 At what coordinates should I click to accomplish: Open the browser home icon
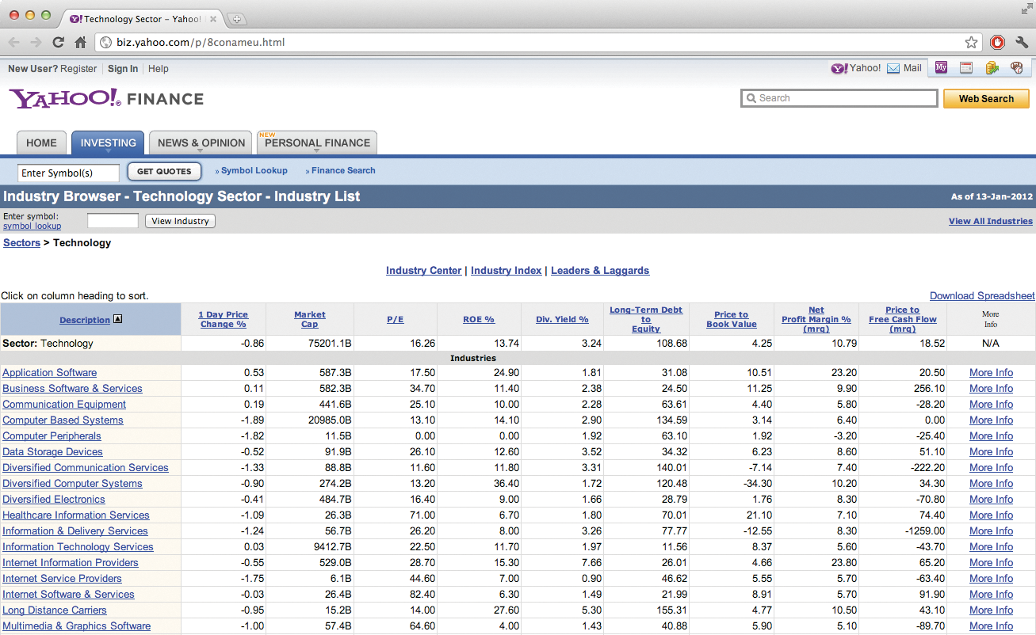tap(80, 43)
